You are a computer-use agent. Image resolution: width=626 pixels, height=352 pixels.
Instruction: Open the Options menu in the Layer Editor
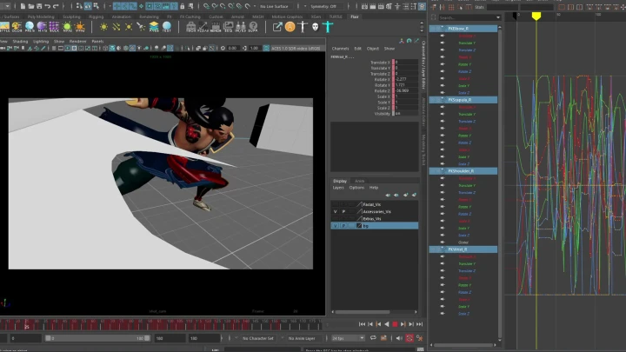(356, 188)
